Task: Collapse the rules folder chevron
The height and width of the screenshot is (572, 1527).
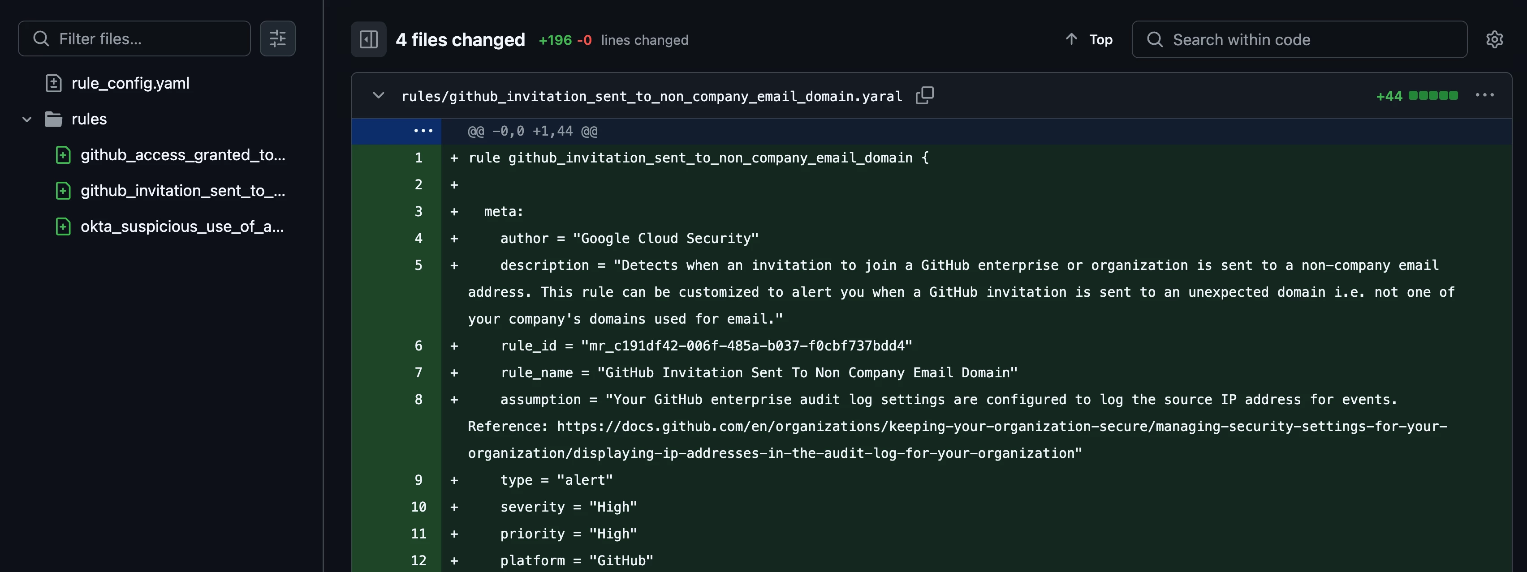Action: click(27, 120)
